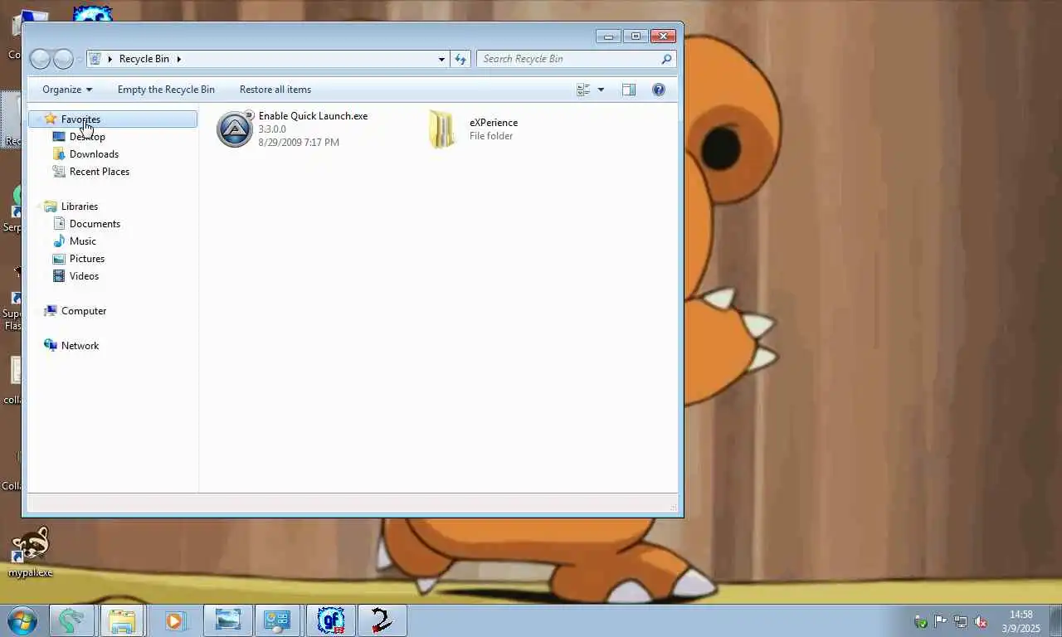Open the Organize dropdown menu
Viewport: 1062px width, 637px height.
coord(67,90)
